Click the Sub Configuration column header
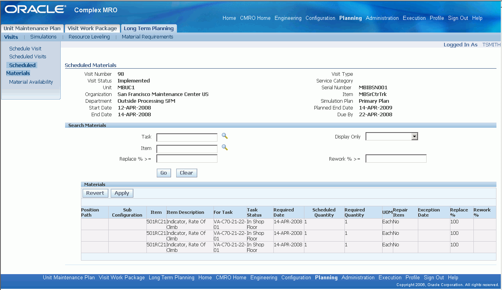This screenshot has height=290, width=502. coord(127,212)
